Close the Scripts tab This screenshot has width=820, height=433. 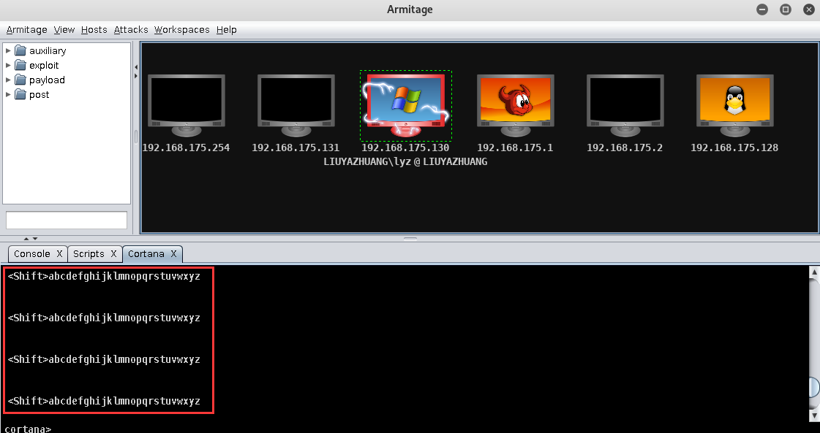click(x=113, y=254)
